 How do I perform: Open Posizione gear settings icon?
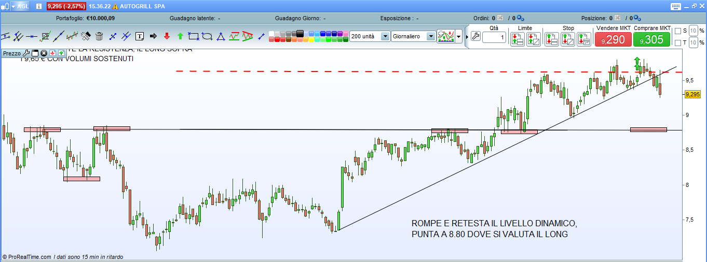click(x=637, y=18)
